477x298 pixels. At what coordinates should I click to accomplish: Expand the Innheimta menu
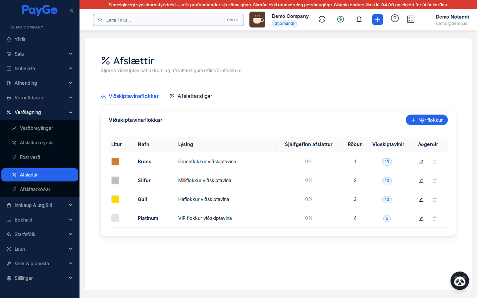tap(40, 69)
